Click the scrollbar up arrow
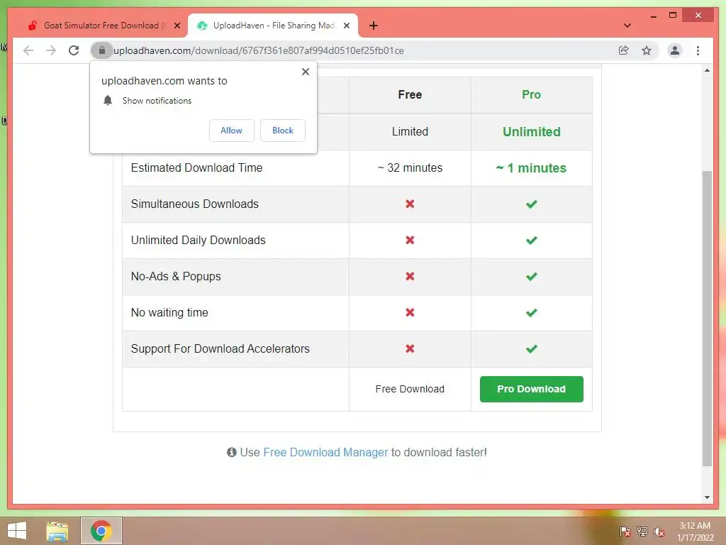The height and width of the screenshot is (545, 726). (707, 70)
